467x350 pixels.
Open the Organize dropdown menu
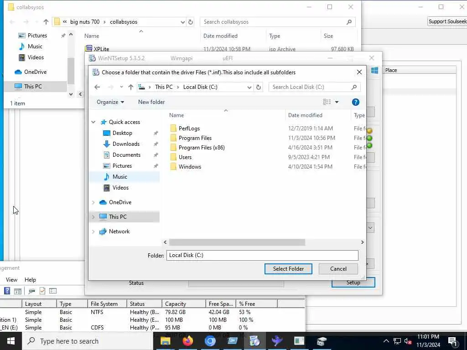[110, 102]
